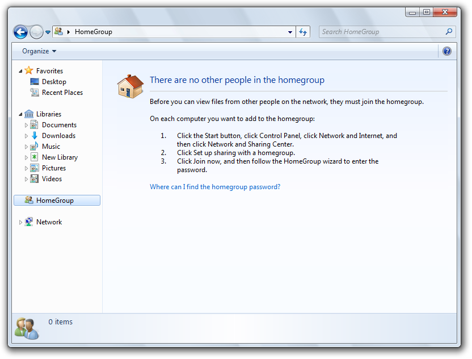Click the house icon in content pane
The height and width of the screenshot is (359, 472).
[x=130, y=86]
